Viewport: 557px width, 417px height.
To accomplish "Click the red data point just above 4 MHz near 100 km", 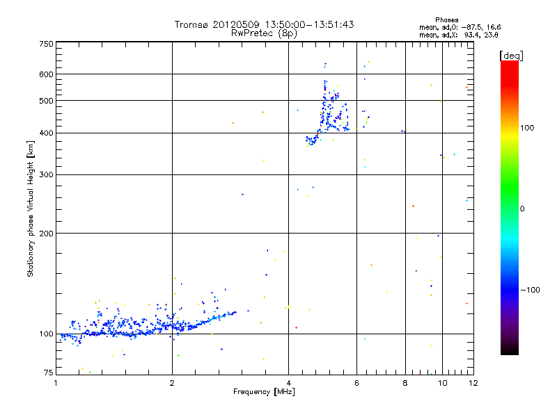I will coord(297,327).
